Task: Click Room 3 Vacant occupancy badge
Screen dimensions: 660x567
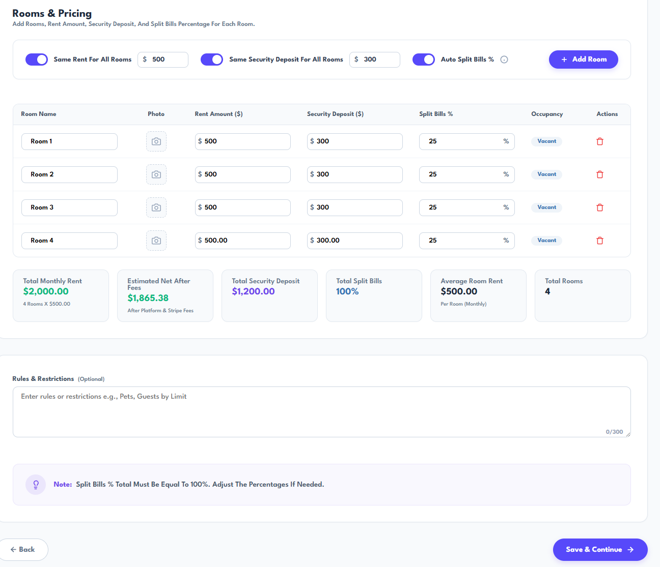Action: click(x=547, y=207)
